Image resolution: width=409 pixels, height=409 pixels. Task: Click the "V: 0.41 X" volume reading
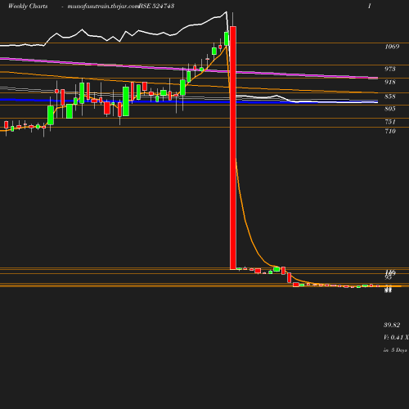(x=396, y=337)
